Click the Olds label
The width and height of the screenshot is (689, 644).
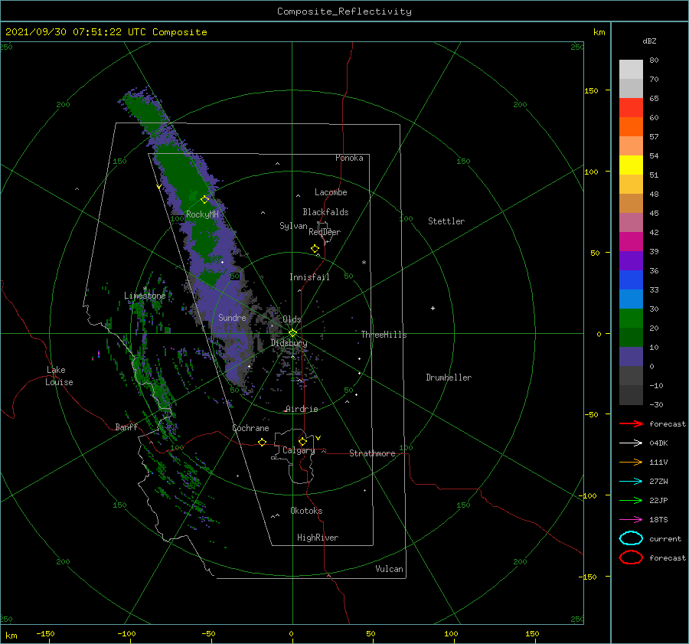pos(292,319)
